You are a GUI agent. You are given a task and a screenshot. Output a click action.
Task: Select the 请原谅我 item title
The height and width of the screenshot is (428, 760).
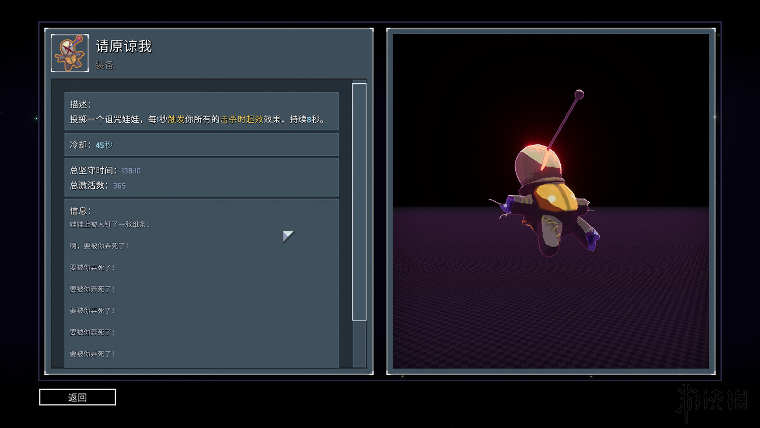tap(124, 47)
